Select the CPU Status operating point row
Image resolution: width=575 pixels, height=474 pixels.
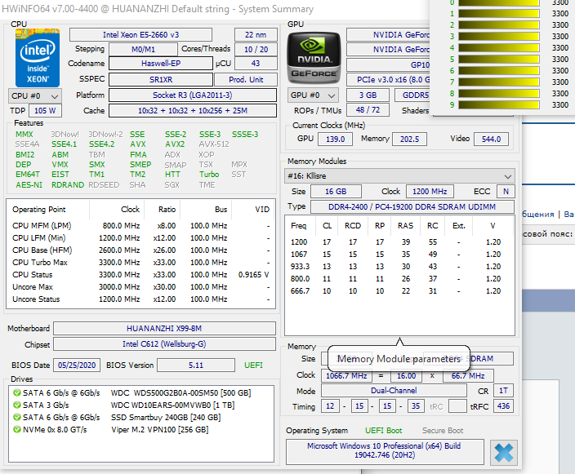click(141, 275)
